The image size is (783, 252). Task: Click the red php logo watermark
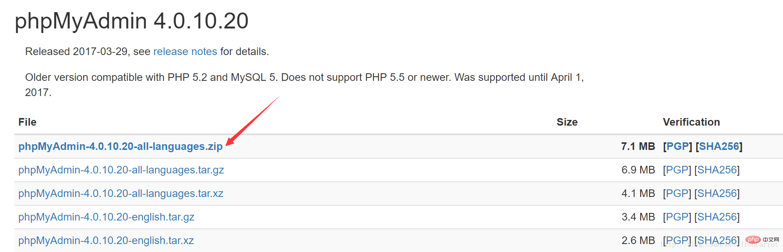point(753,239)
